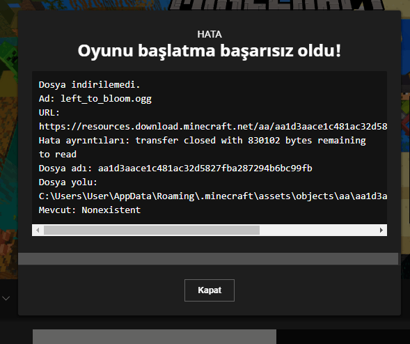
Task: Select the 'Dosya indirilemedi.' line
Action: point(89,85)
